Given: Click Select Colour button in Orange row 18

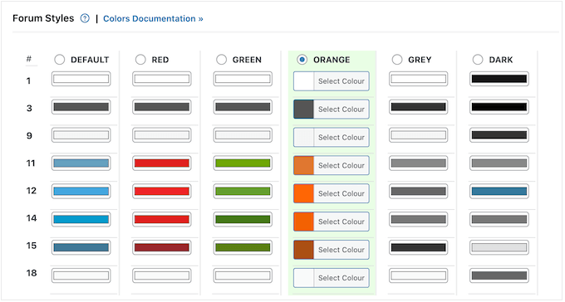Looking at the screenshot, I should pos(341,277).
